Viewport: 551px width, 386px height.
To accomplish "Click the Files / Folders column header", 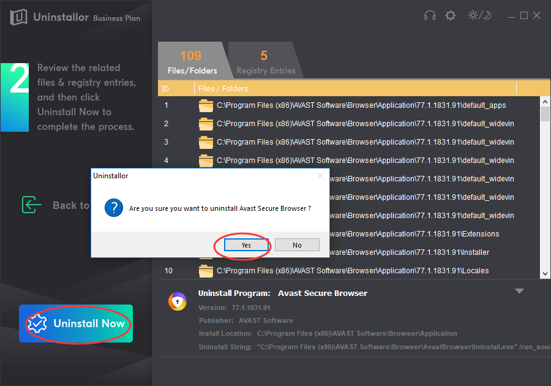I will pyautogui.click(x=355, y=89).
